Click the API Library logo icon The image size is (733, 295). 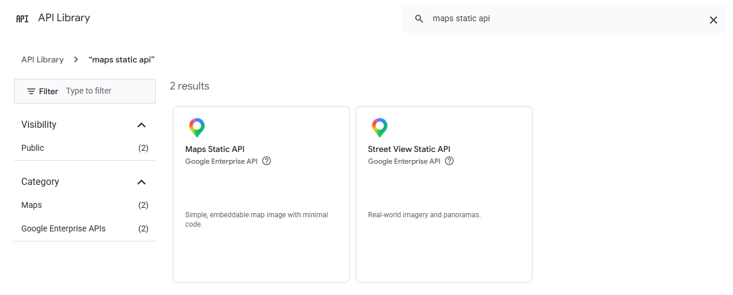[x=22, y=18]
